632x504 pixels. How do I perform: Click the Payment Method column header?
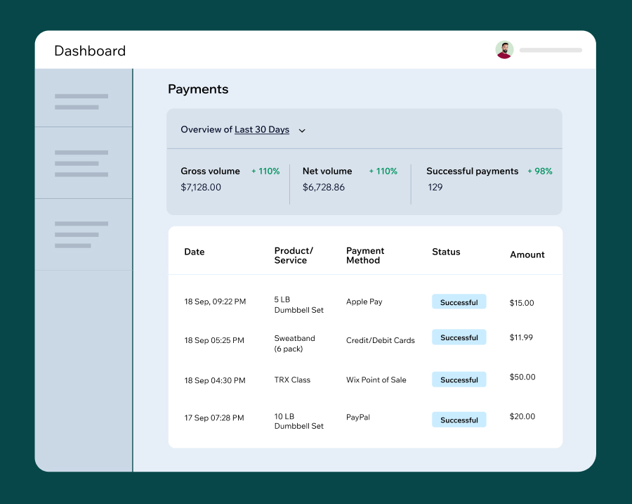pos(365,255)
